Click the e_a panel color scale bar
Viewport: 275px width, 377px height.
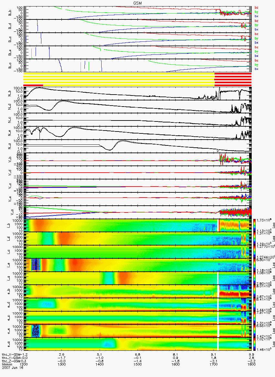point(255,344)
